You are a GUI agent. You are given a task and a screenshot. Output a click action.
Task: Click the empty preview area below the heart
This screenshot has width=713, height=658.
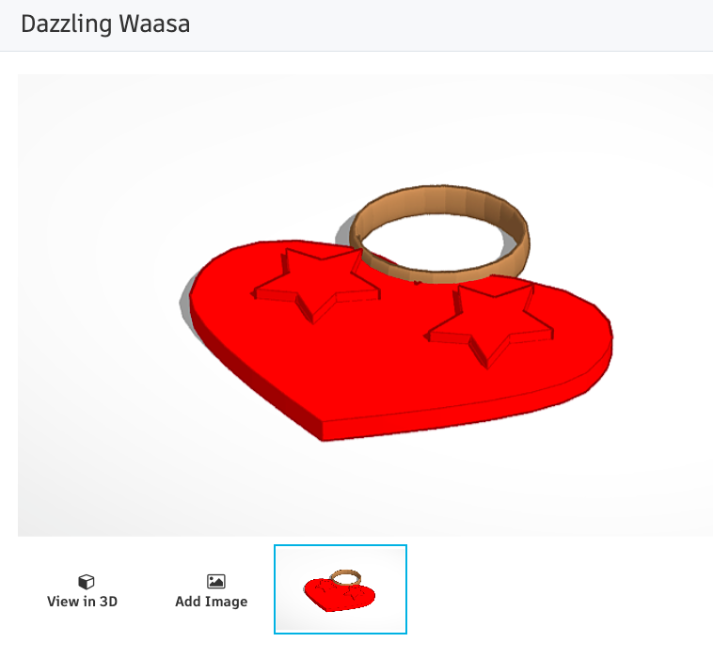(364, 491)
